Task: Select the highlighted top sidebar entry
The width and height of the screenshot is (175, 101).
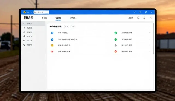Action: [x=33, y=24]
